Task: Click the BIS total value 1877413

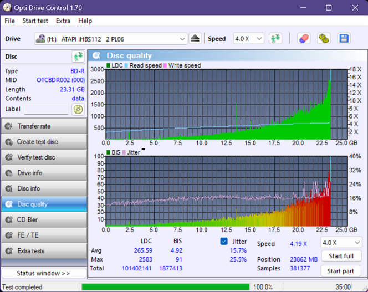Action: (171, 268)
